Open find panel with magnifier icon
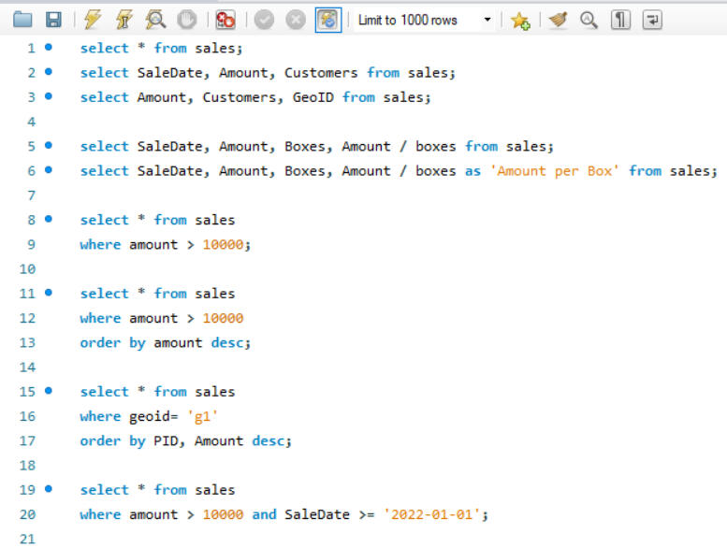This screenshot has width=727, height=548. 589,20
